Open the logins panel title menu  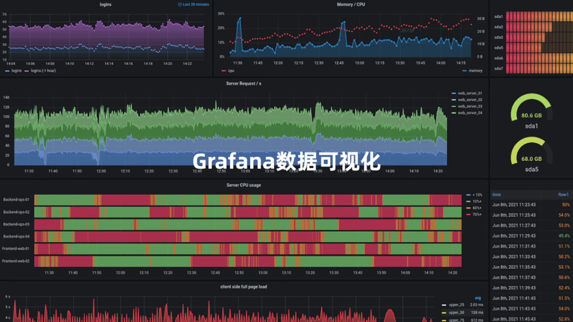click(x=105, y=4)
